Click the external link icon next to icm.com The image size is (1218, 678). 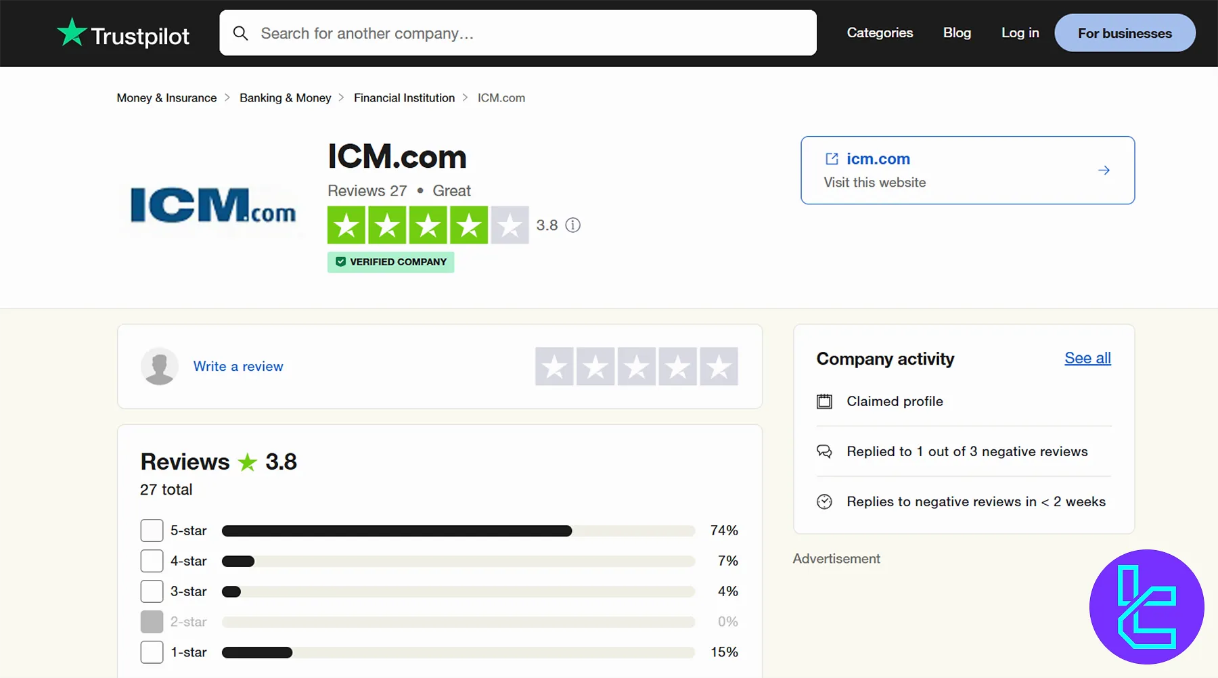click(832, 159)
